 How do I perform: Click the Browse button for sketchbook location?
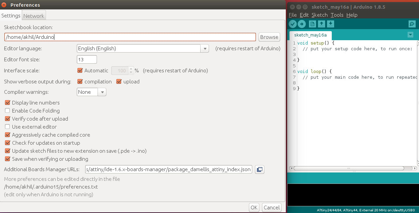click(269, 37)
